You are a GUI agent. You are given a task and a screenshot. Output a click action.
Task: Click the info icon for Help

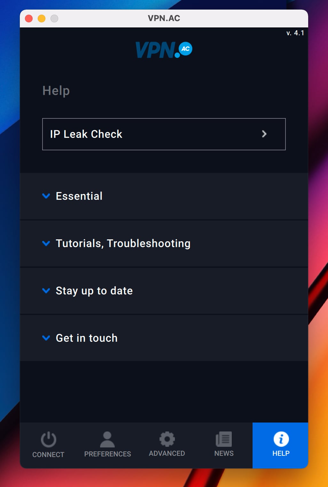[x=281, y=439]
